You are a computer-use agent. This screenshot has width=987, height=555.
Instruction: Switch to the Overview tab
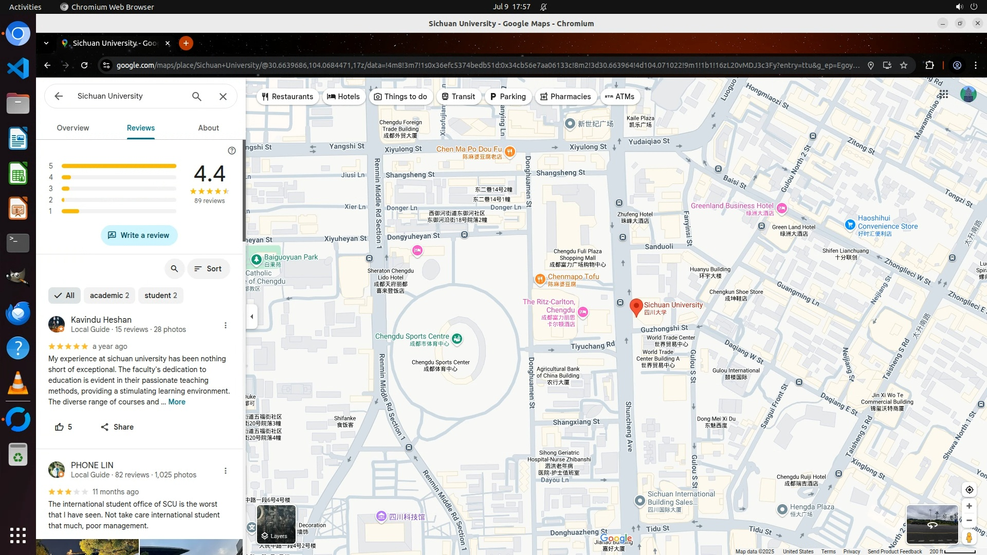pos(72,128)
